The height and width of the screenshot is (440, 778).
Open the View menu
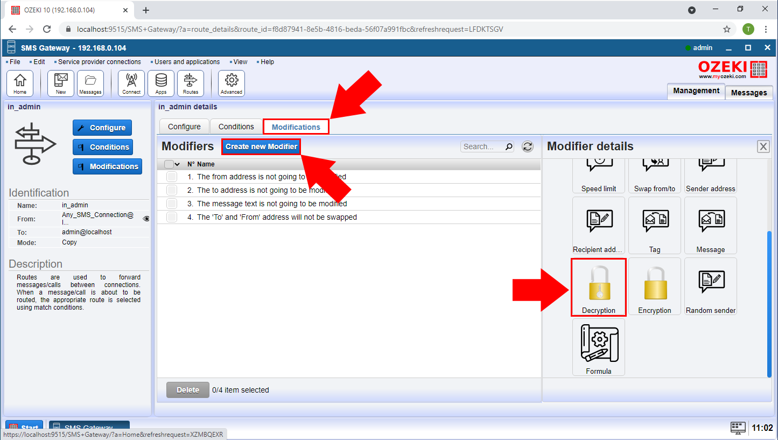coord(240,62)
